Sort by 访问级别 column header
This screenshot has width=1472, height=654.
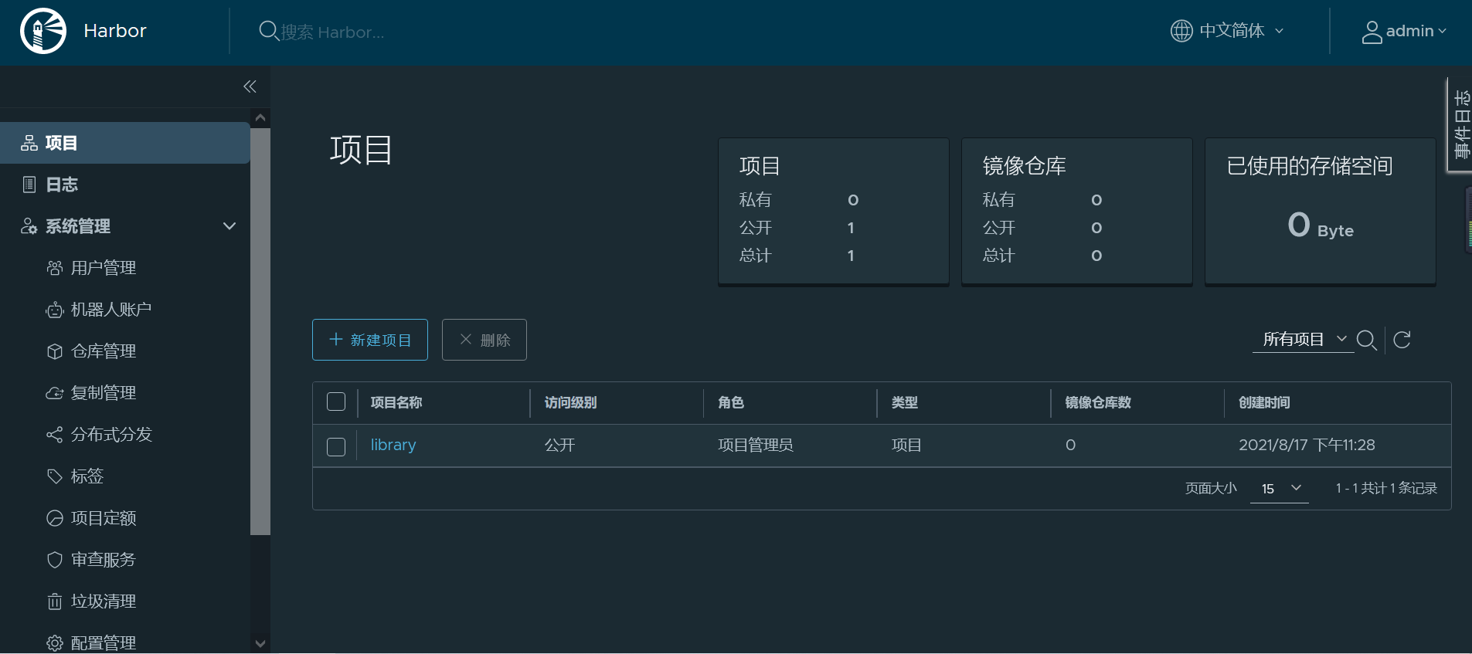[570, 402]
